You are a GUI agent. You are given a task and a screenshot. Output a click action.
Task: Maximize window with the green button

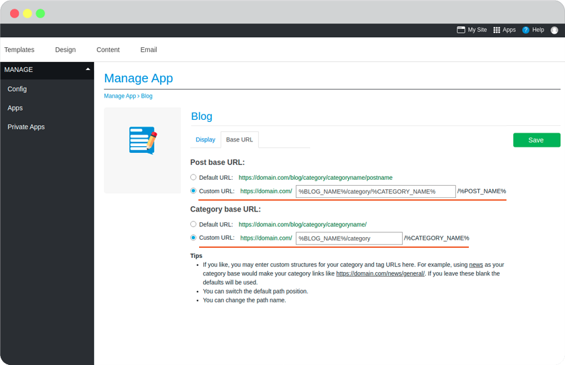[x=40, y=13]
